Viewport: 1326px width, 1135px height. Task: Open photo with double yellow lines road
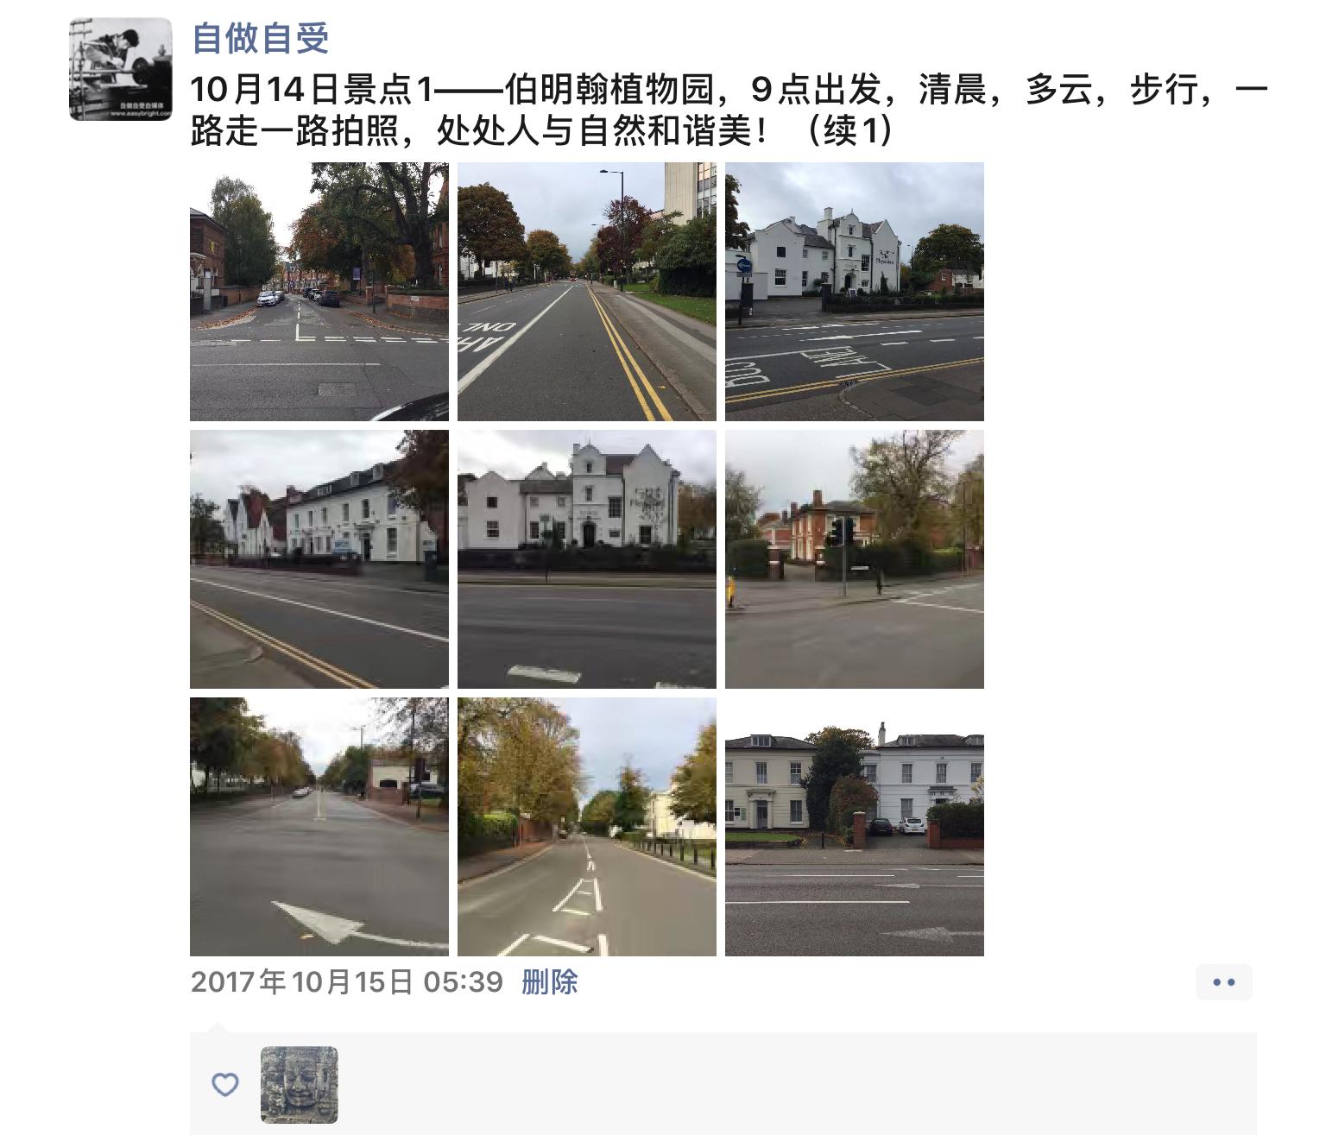pyautogui.click(x=587, y=292)
